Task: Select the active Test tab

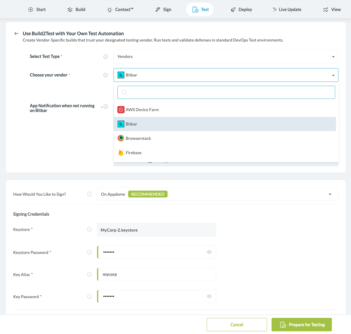Action: coord(200,9)
